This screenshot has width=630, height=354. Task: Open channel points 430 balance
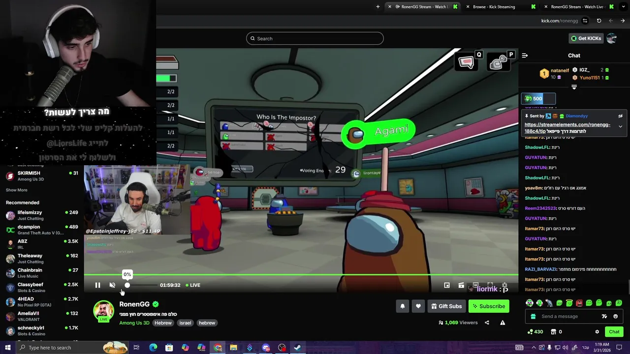point(535,332)
